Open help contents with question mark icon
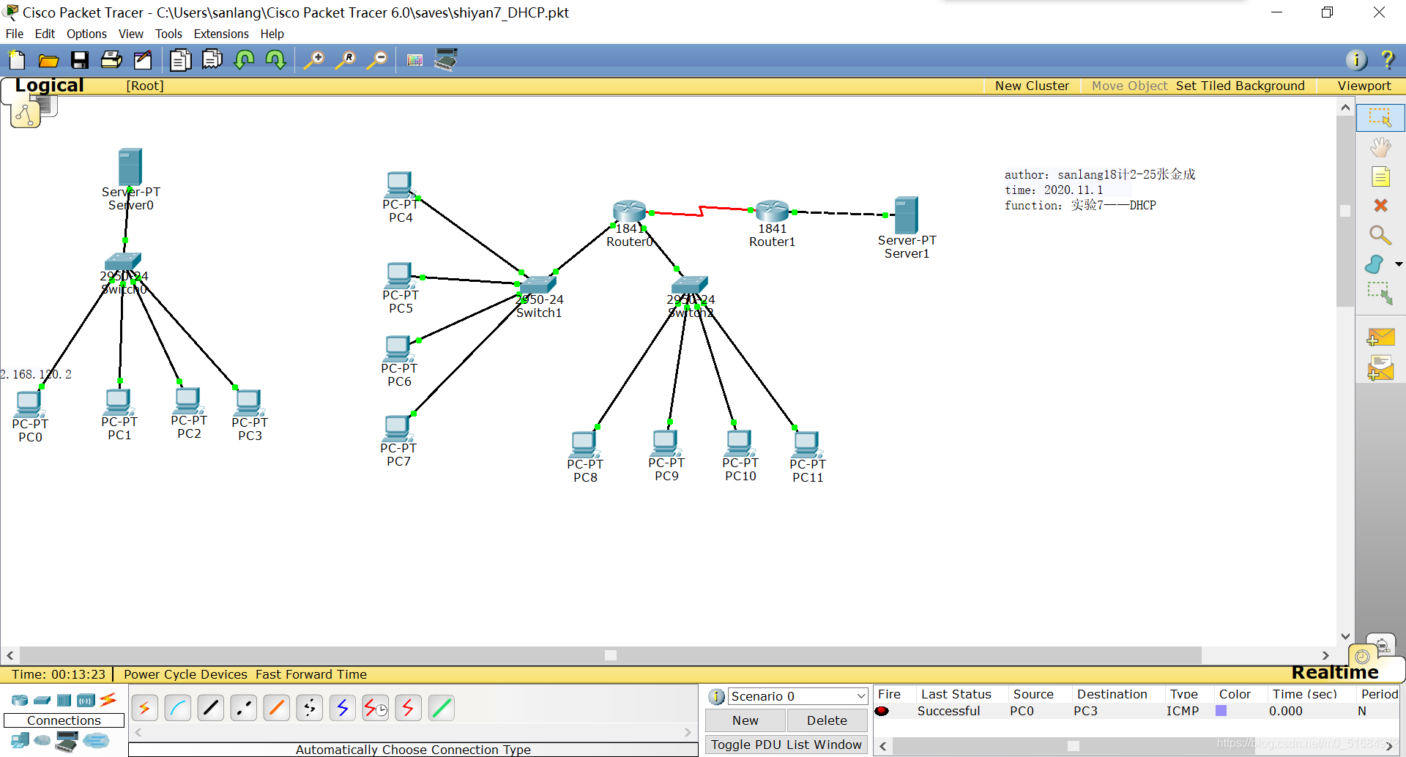 point(1387,60)
